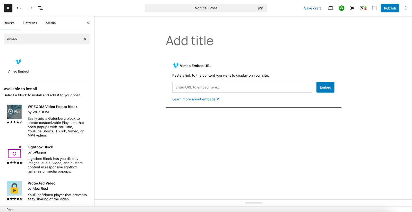Click the blue Embed button
Image resolution: width=412 pixels, height=212 pixels.
(x=325, y=87)
